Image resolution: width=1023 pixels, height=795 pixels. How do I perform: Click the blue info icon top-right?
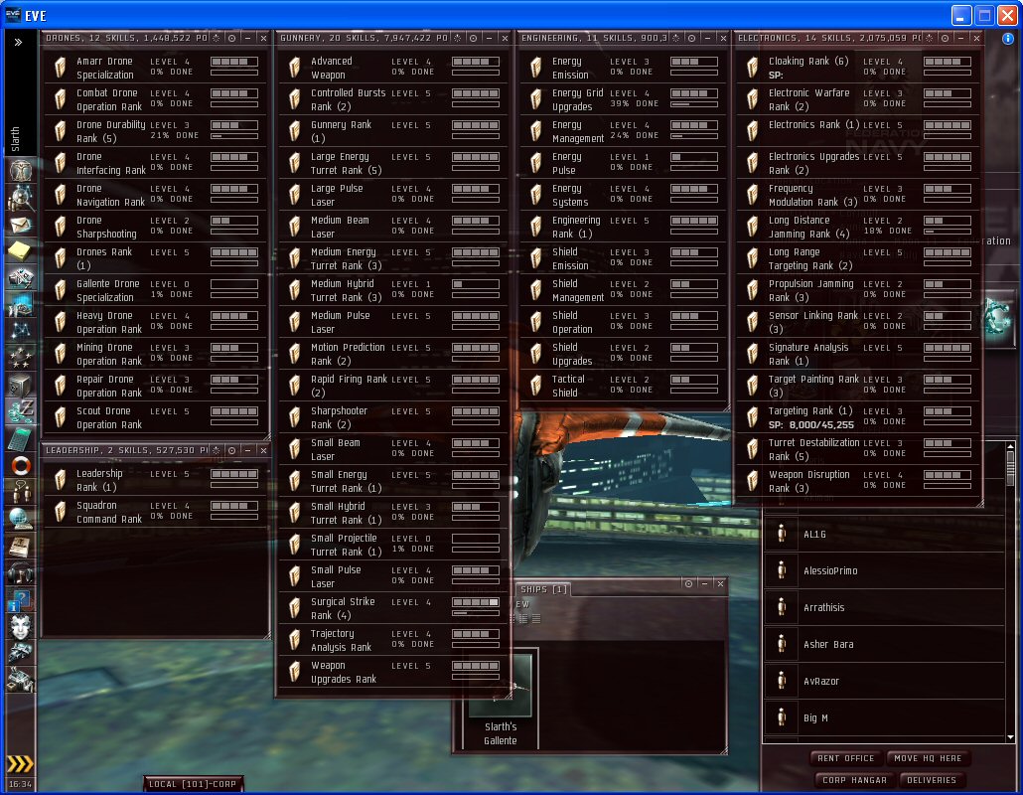point(1008,39)
